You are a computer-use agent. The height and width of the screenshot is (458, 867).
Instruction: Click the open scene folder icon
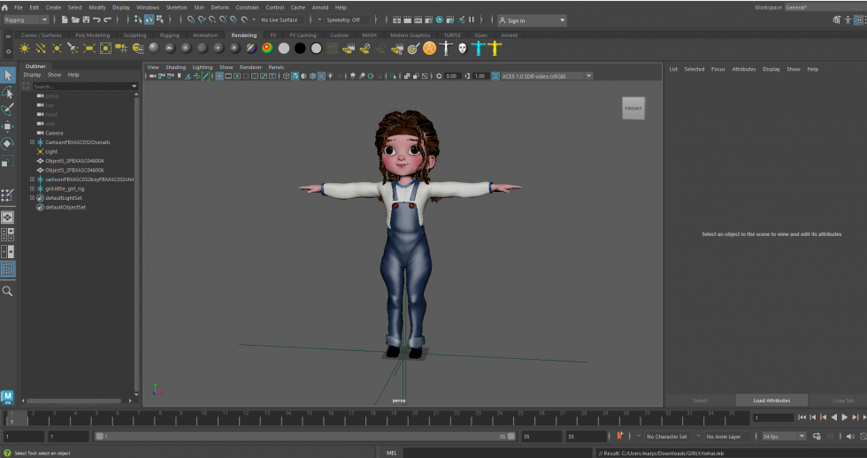(75, 19)
